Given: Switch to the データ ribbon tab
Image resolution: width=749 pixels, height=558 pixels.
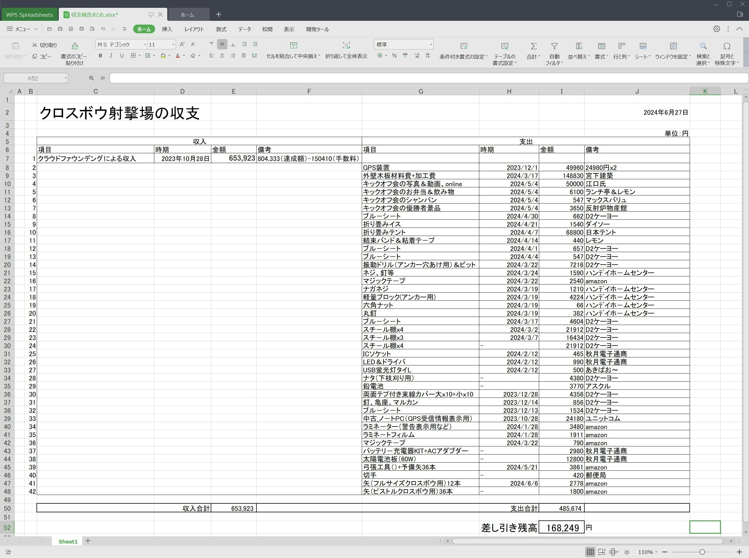Looking at the screenshot, I should (x=244, y=29).
